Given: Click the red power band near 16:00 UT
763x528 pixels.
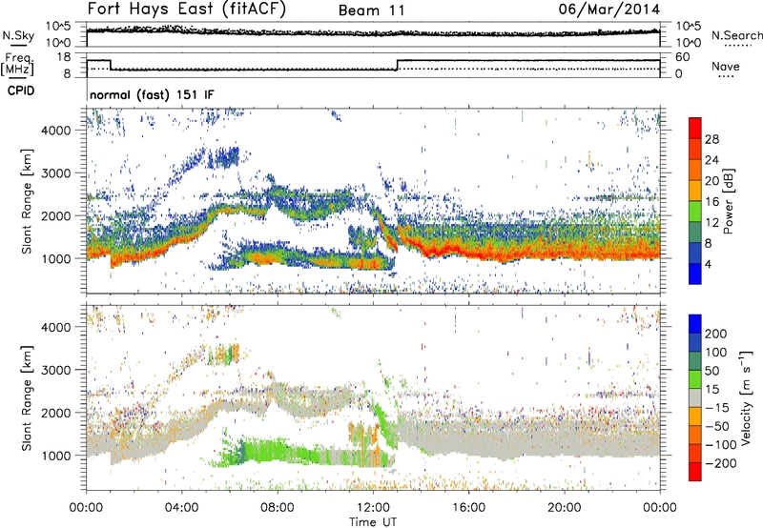Looking at the screenshot, I should pyautogui.click(x=468, y=252).
